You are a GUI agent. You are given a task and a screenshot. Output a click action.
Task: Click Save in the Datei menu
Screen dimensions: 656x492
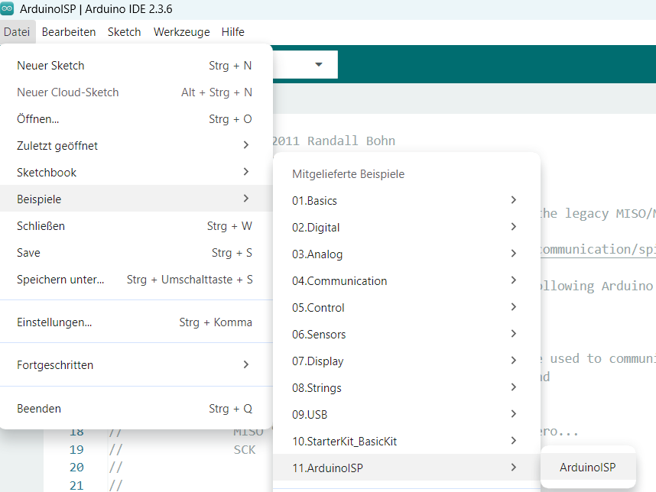(135, 253)
